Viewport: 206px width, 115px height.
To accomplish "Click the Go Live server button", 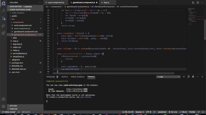I will tap(173, 112).
